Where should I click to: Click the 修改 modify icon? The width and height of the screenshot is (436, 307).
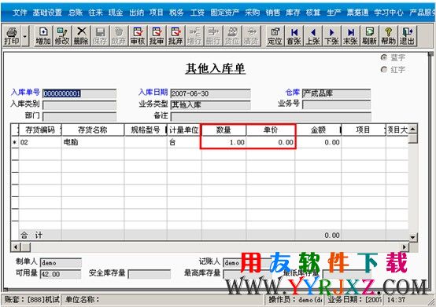(62, 36)
